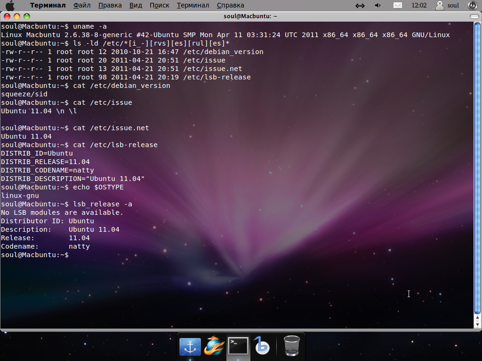Viewport: 482px width, 361px height.
Task: Open the Поиск menu
Action: (159, 5)
